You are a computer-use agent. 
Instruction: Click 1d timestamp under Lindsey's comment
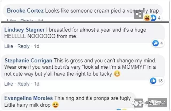[x=37, y=46]
